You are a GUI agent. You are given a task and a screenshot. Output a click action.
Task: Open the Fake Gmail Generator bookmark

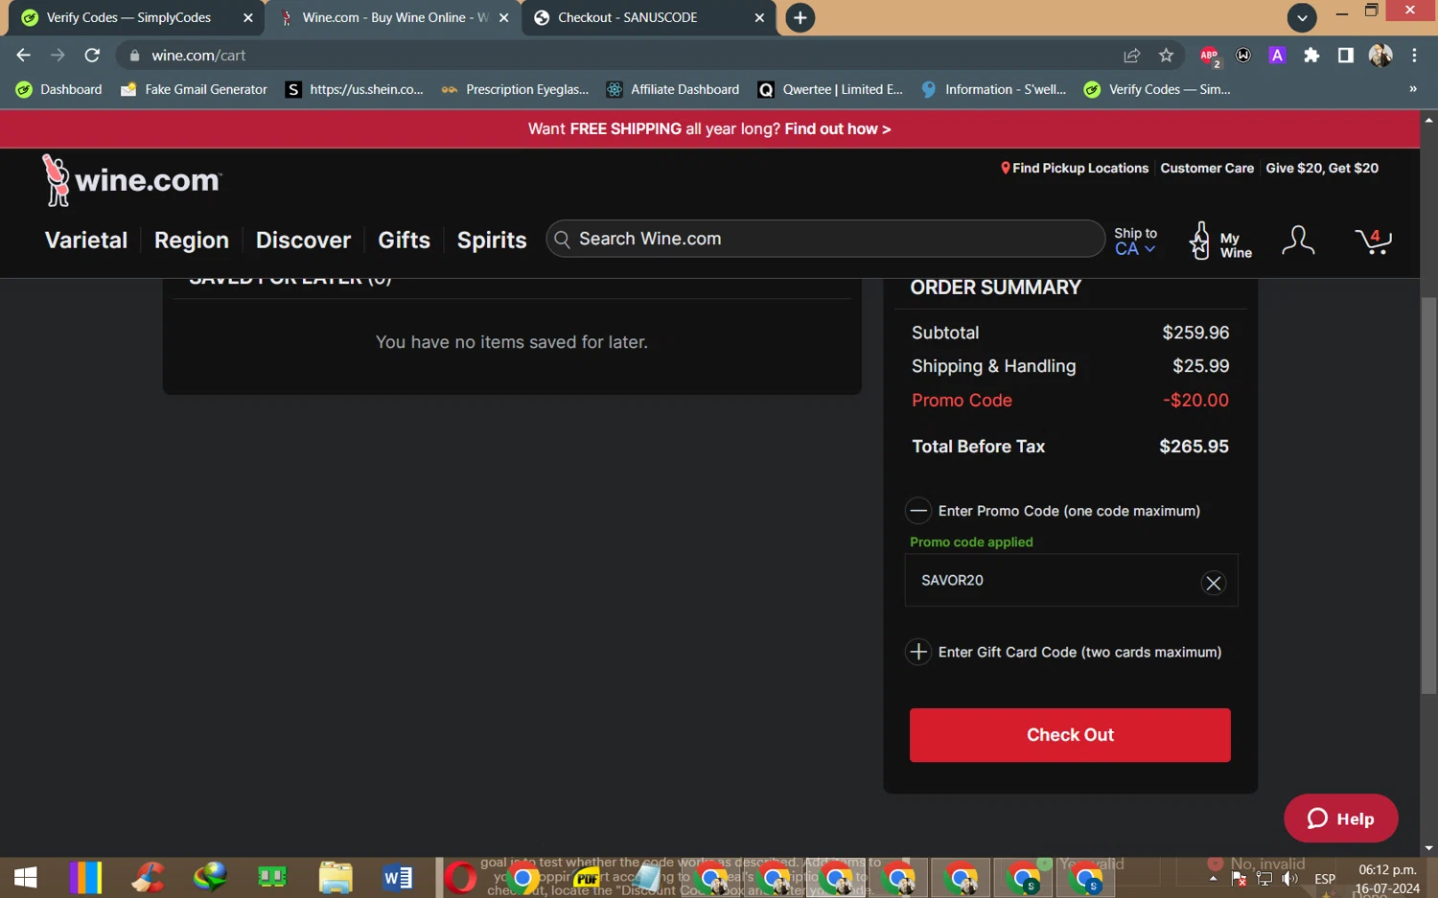pyautogui.click(x=194, y=89)
